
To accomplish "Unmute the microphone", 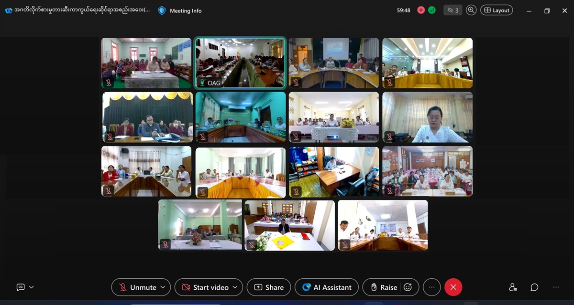I will point(138,287).
